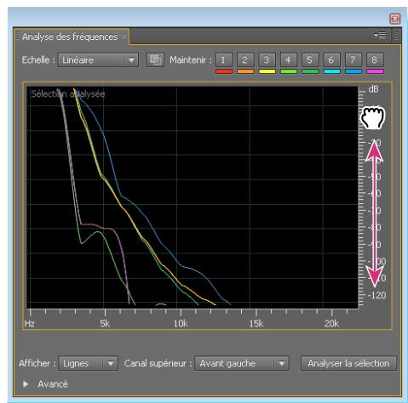Click the orange color swatch under hold 2
The image size is (408, 403).
tap(245, 71)
